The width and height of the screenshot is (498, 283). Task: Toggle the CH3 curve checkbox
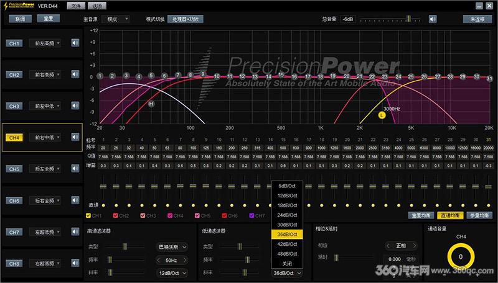click(143, 215)
